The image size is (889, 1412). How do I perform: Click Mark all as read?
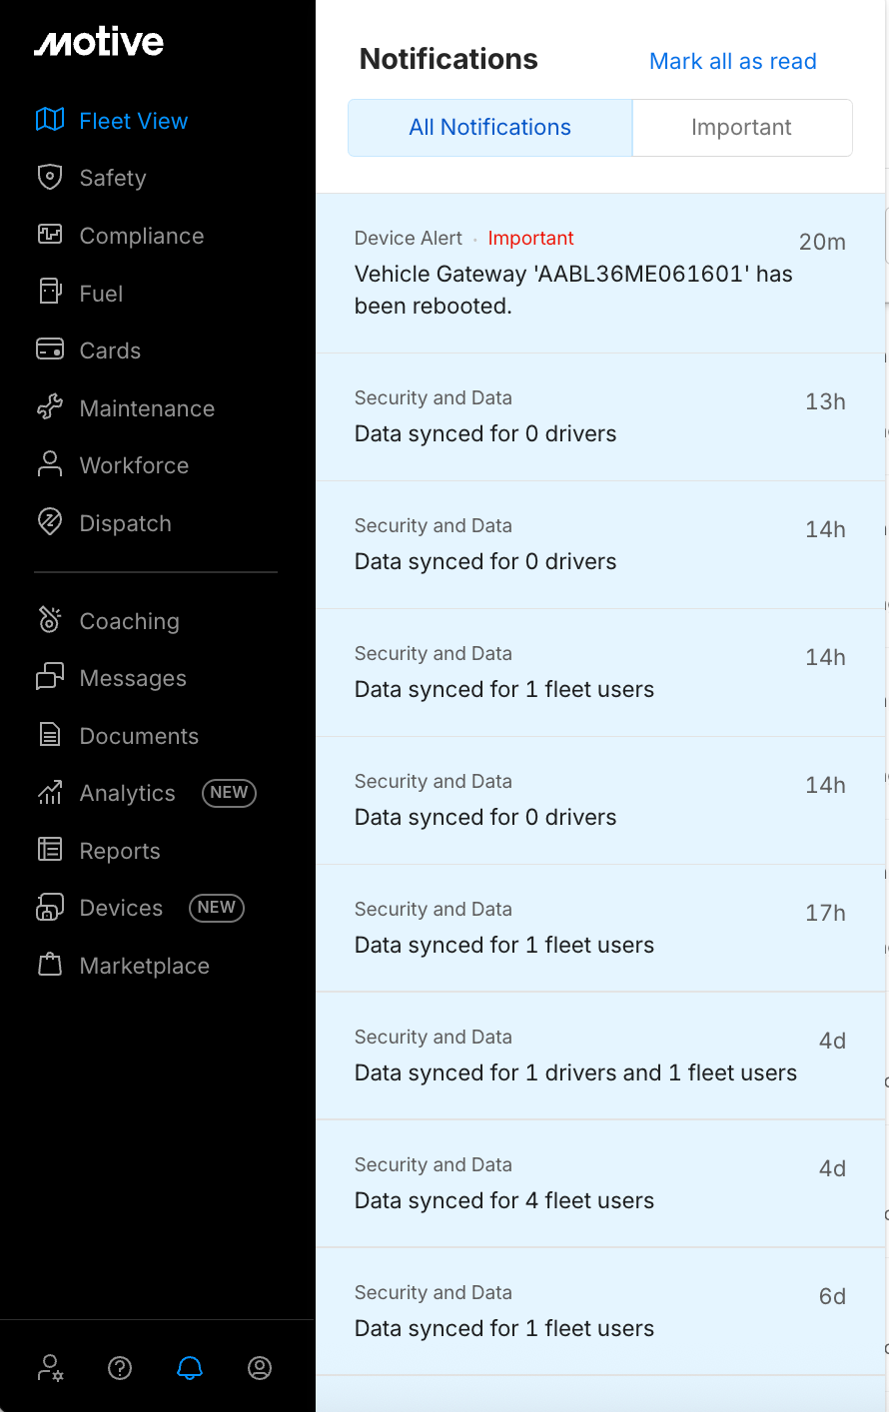732,61
